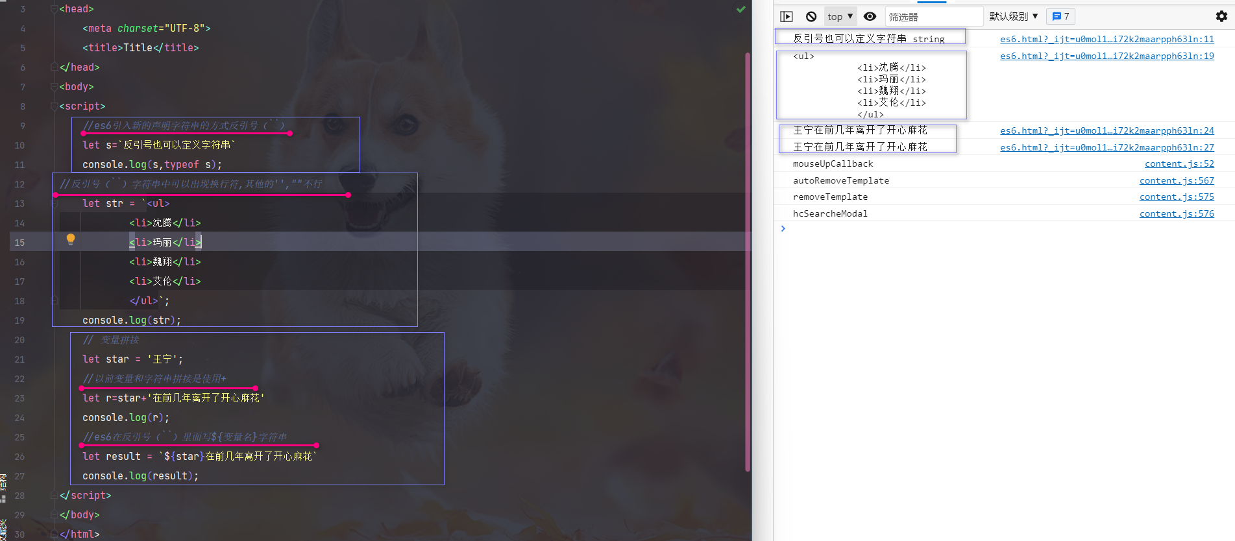The image size is (1235, 541).
Task: Open source link es6.html line 19
Action: (1107, 56)
